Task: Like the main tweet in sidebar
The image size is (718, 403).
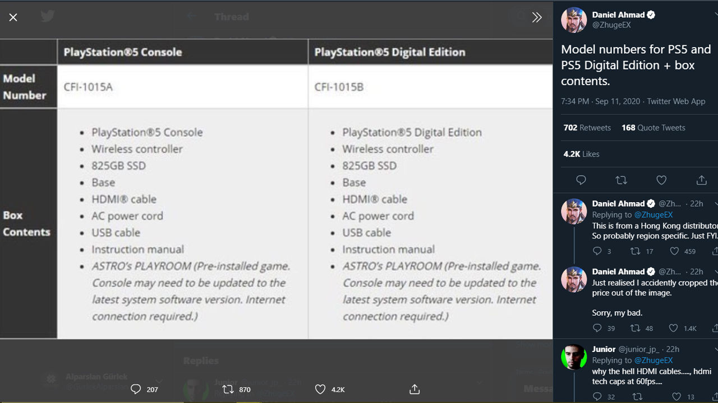Action: click(661, 180)
